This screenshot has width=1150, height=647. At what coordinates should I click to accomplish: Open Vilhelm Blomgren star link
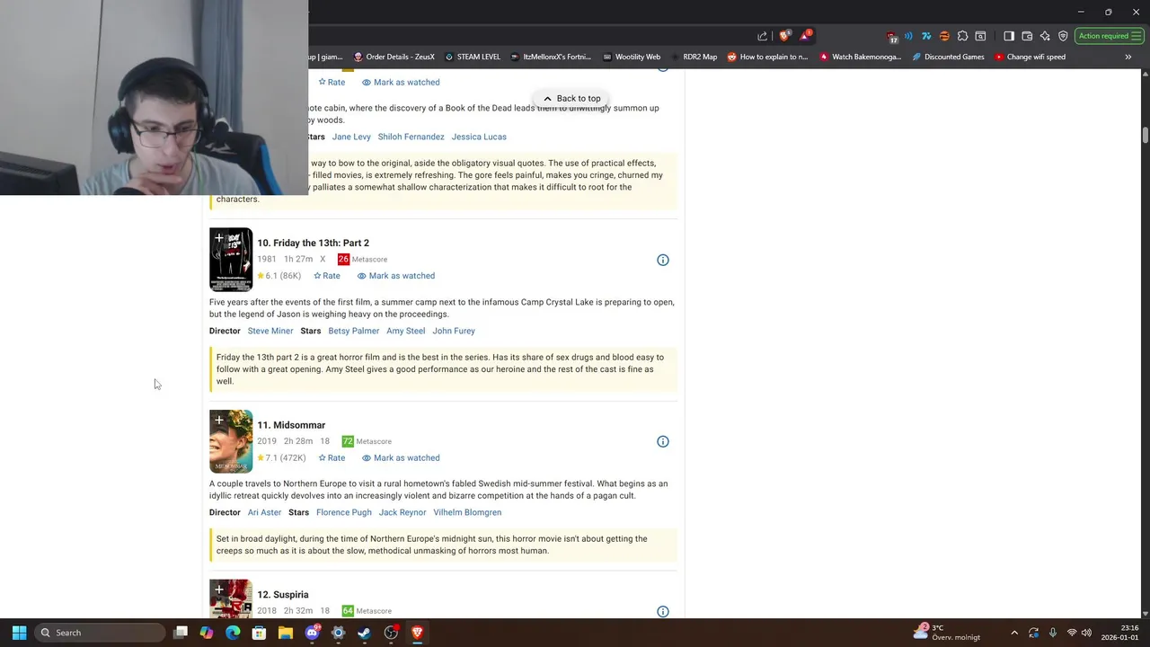pyautogui.click(x=467, y=512)
